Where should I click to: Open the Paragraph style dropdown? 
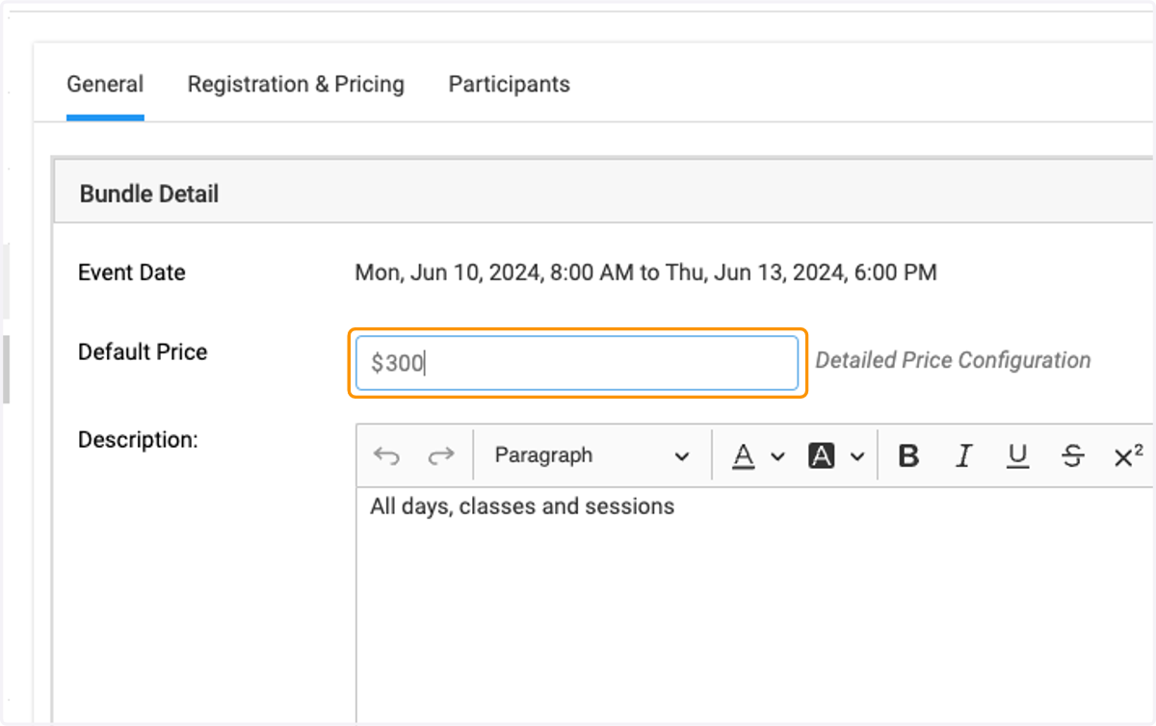[591, 455]
